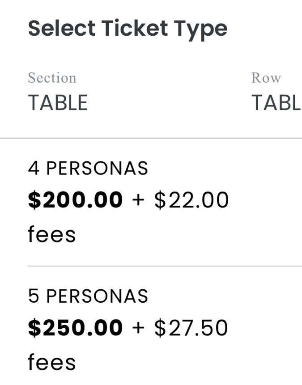This screenshot has width=302, height=385.
Task: Click empty space right of 5 PERSONAS
Action: (224, 296)
